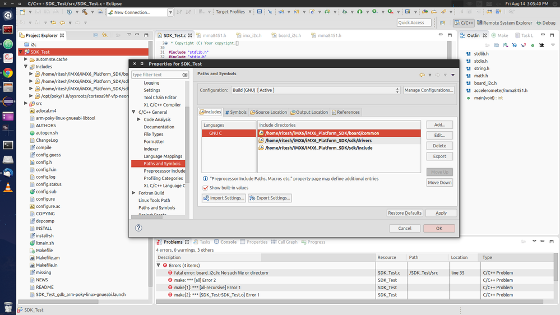Screen dimensions: 560x315
Task: Click Restore Defaults button
Action: tap(405, 213)
